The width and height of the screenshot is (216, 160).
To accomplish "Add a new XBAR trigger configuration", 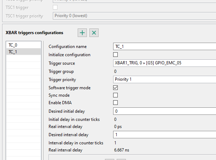I will point(82,33).
